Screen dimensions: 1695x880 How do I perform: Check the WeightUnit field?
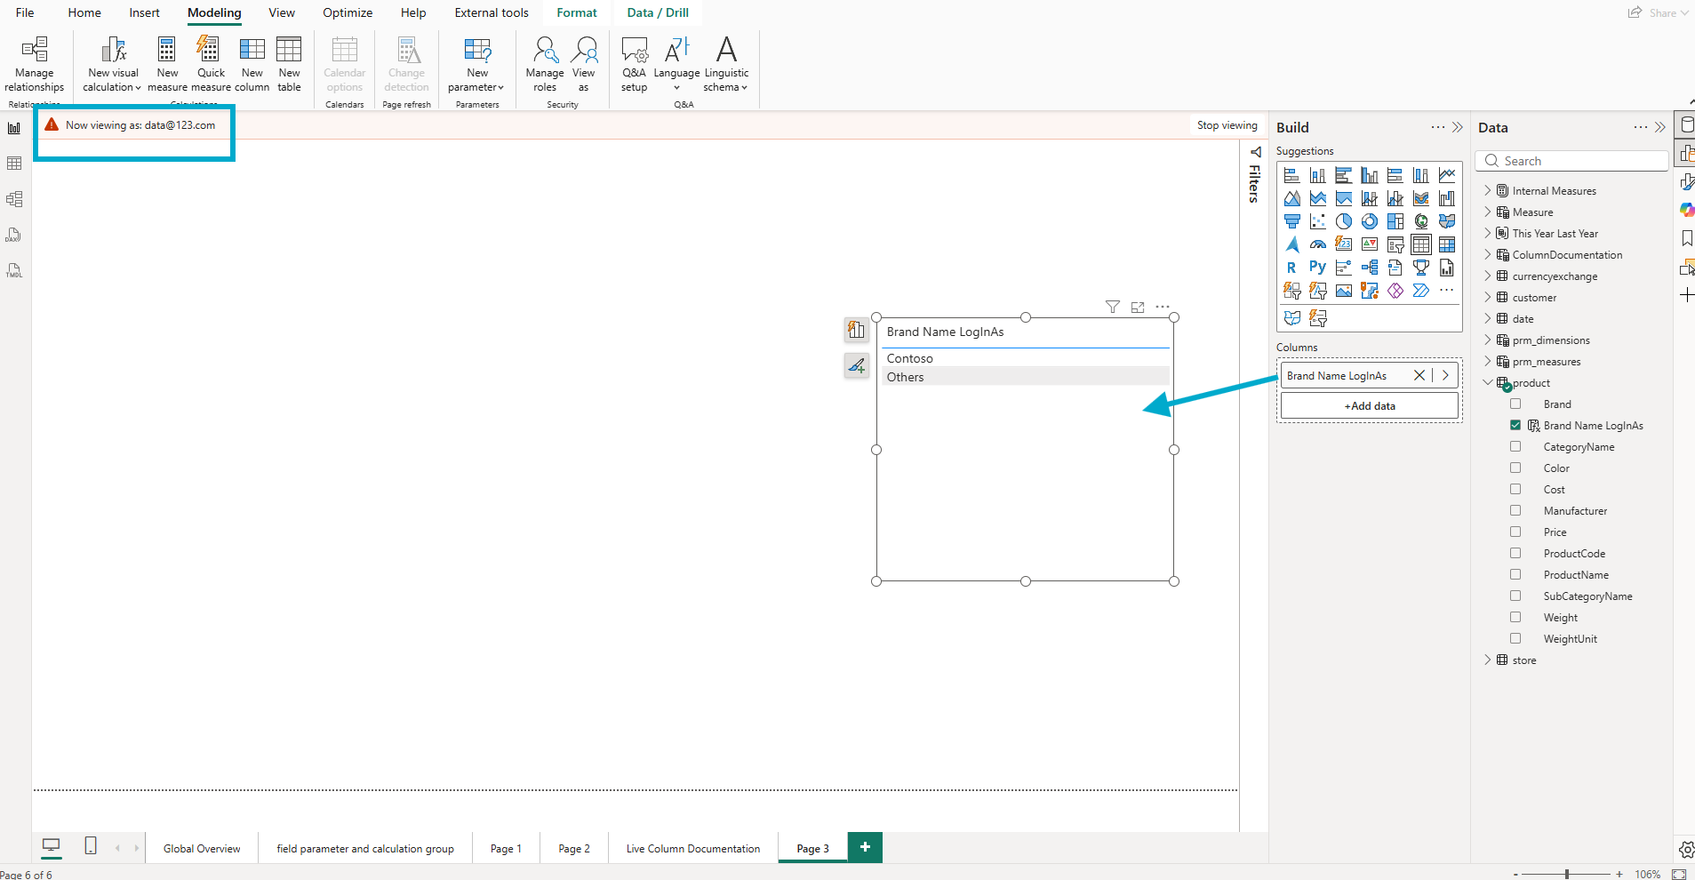(1515, 639)
